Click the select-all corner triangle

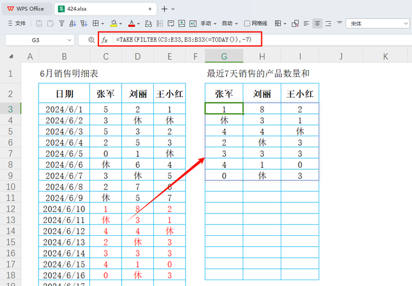click(11, 56)
